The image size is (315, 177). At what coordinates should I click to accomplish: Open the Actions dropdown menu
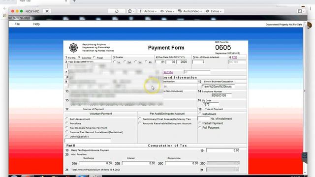(x=148, y=11)
